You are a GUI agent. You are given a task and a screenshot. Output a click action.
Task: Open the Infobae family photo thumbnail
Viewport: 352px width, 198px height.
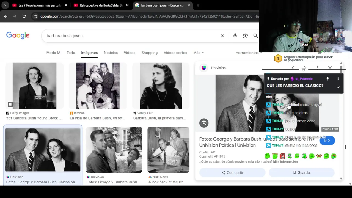(98, 86)
